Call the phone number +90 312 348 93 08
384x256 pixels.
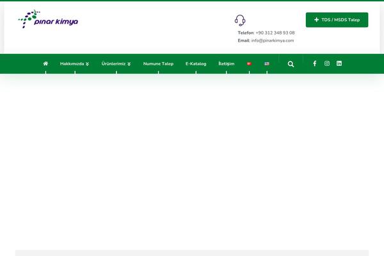(x=275, y=33)
